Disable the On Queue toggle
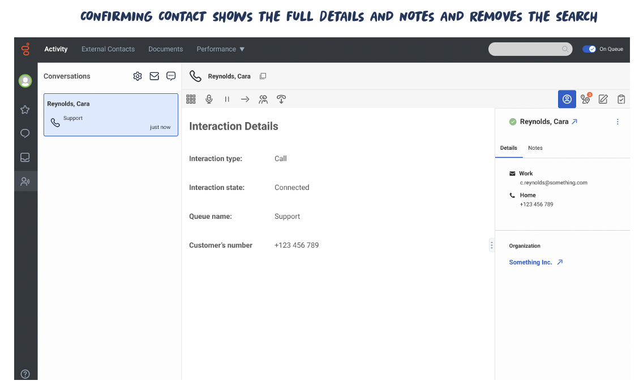The image size is (639, 389). 589,49
